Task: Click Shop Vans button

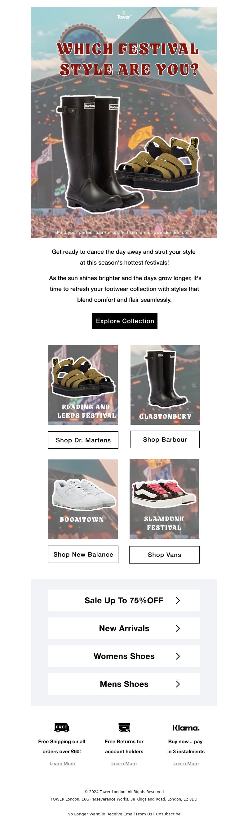Action: pos(164,555)
